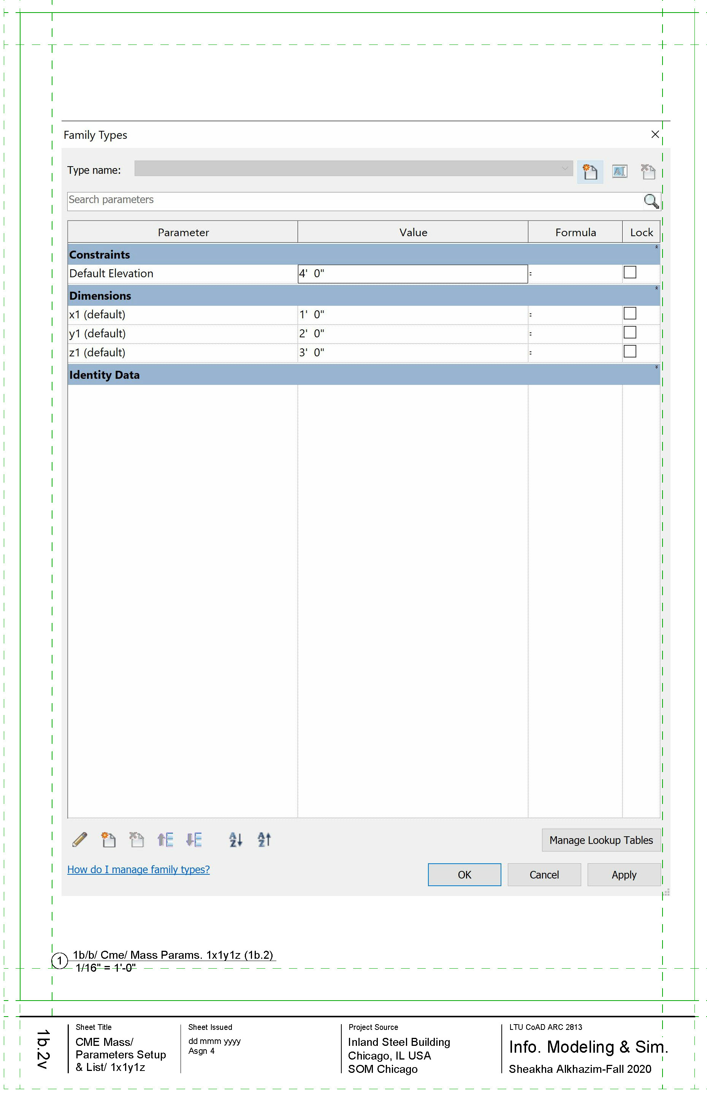Viewport: 707px width, 1093px height.
Task: Toggle the Lock checkbox for x1 (default)
Action: pos(630,313)
